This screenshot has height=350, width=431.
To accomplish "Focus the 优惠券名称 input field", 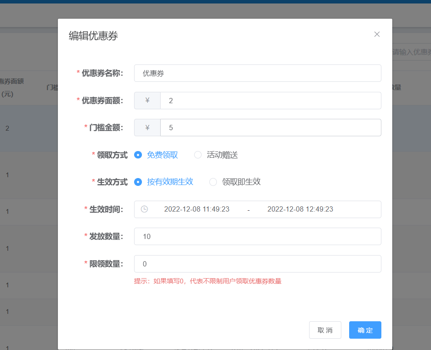I will [258, 73].
